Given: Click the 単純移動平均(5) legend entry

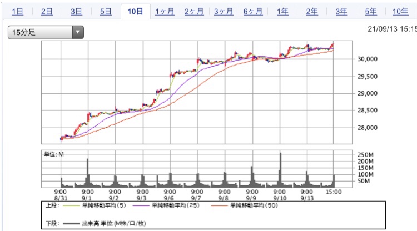Looking at the screenshot, I should pos(95,205).
